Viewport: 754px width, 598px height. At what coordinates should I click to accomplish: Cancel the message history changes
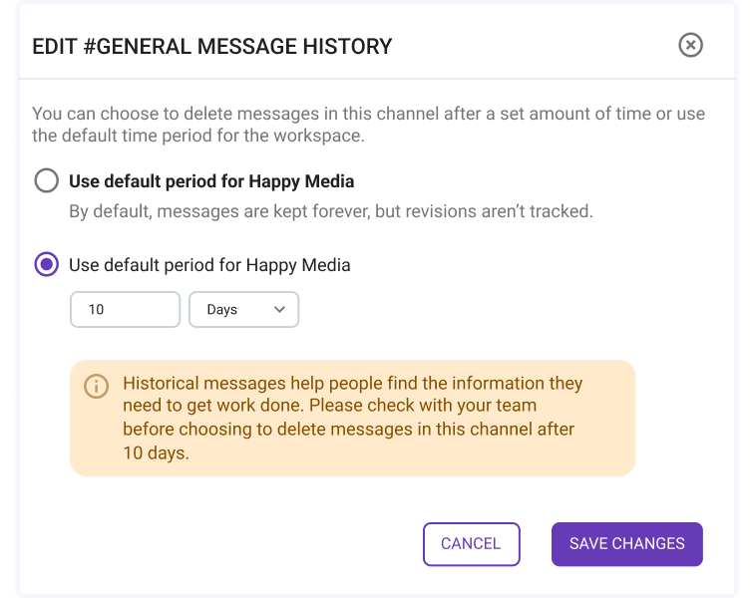tap(471, 543)
